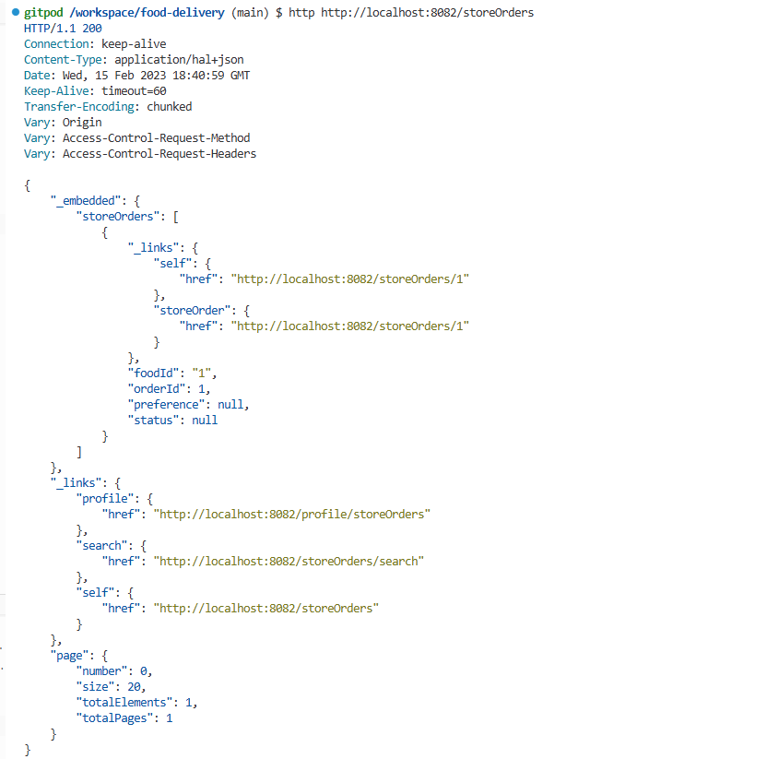Click the "_embedded" JSON key
Image resolution: width=767 pixels, height=759 pixels.
(86, 201)
